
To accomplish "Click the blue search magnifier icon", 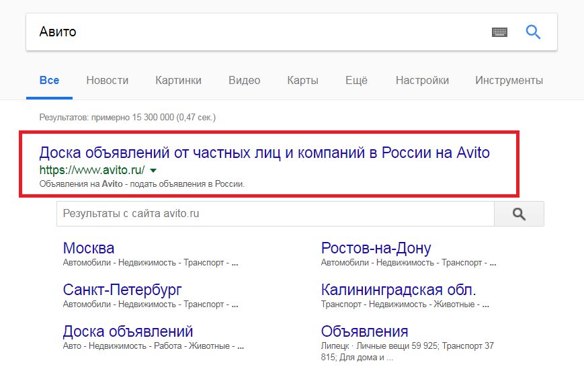I will pos(533,32).
